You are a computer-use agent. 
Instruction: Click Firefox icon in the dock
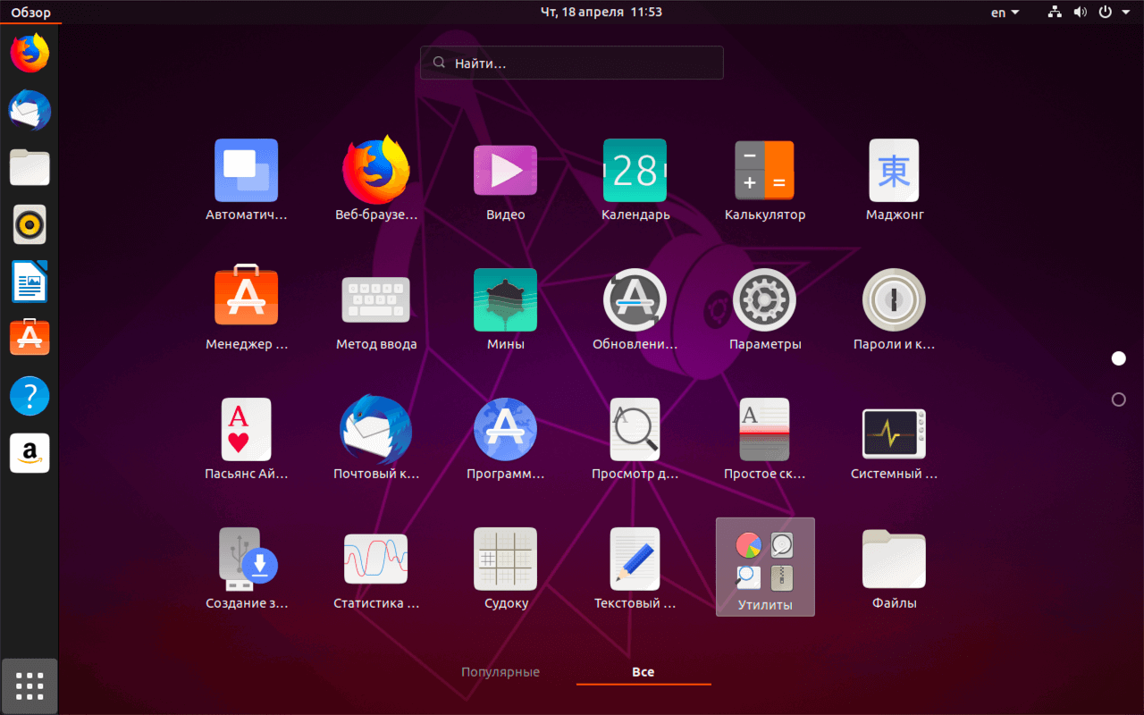pyautogui.click(x=29, y=54)
